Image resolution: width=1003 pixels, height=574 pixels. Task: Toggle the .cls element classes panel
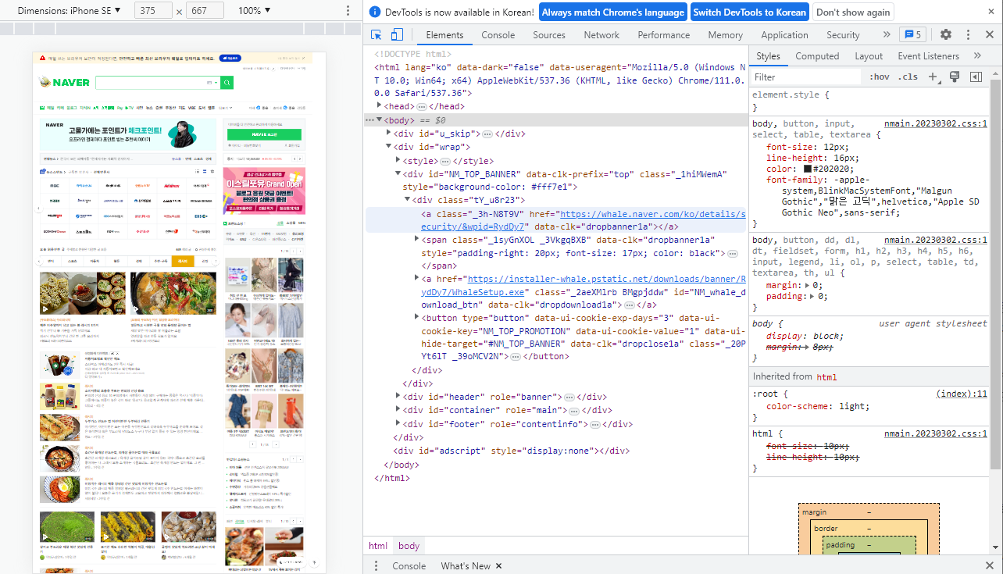pyautogui.click(x=908, y=77)
